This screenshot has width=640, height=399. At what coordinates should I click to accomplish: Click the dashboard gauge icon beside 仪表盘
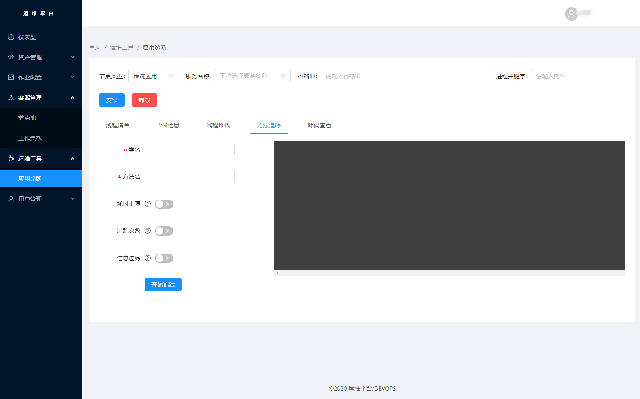click(x=11, y=37)
